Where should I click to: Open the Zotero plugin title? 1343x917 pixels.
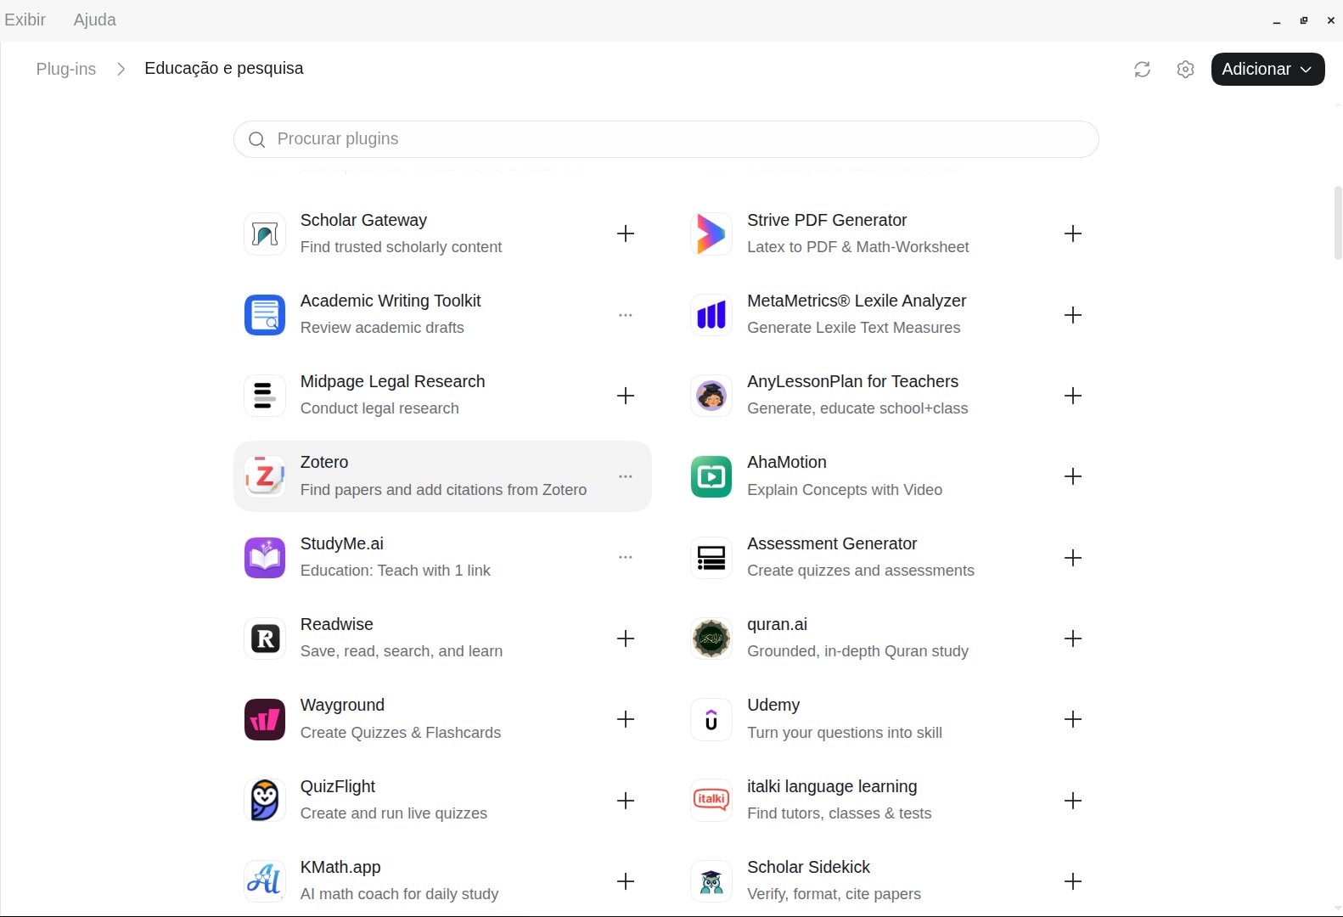coord(324,462)
